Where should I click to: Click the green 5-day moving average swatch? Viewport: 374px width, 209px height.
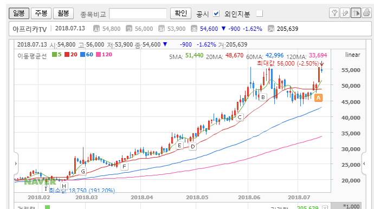click(54, 55)
